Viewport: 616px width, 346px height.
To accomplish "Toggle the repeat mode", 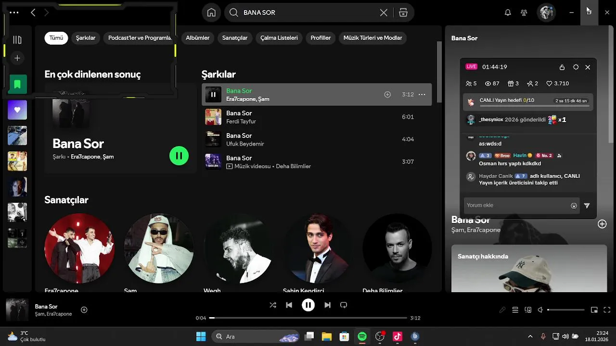I will [344, 305].
